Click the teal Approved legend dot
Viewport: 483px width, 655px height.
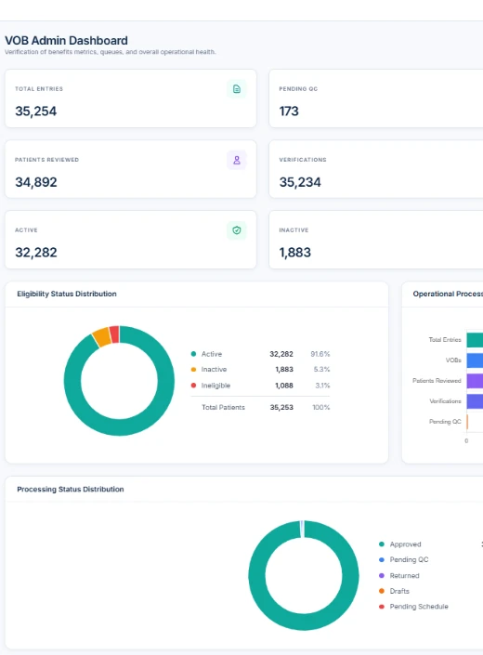[381, 544]
